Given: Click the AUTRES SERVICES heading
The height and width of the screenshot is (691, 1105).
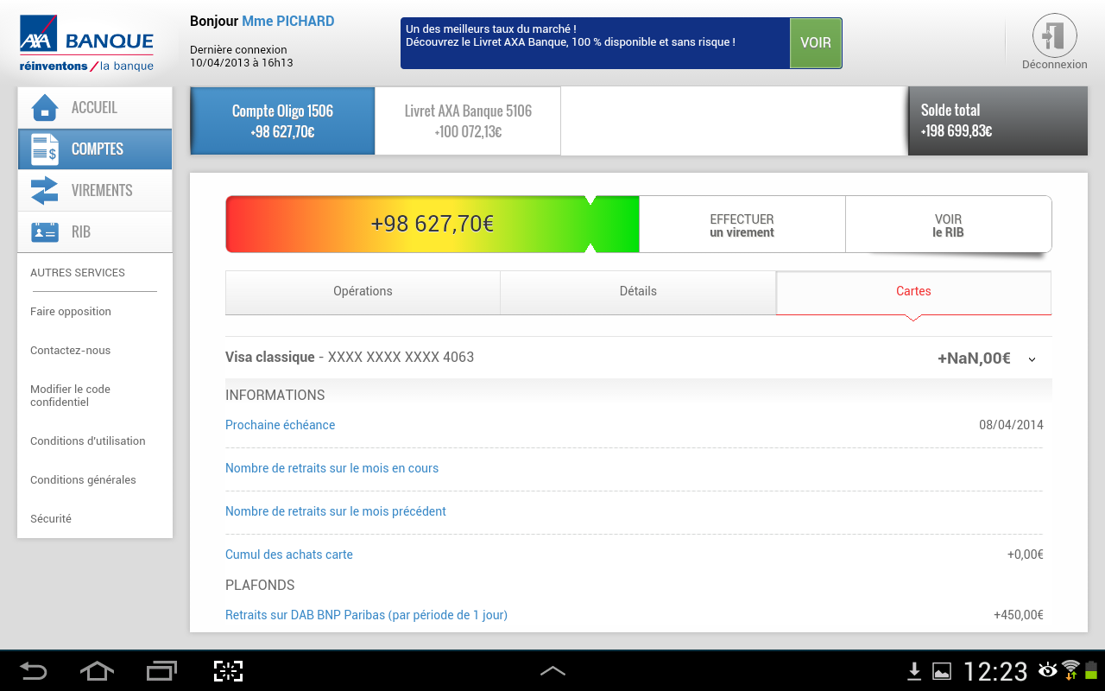Looking at the screenshot, I should (78, 273).
